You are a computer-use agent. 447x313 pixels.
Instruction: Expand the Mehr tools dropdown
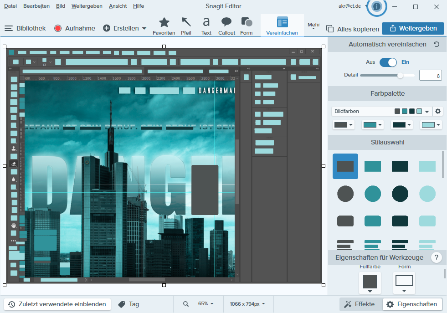(313, 26)
